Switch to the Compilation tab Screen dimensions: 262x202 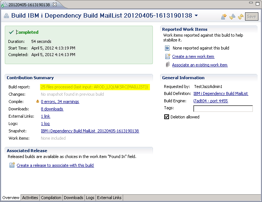(51, 198)
